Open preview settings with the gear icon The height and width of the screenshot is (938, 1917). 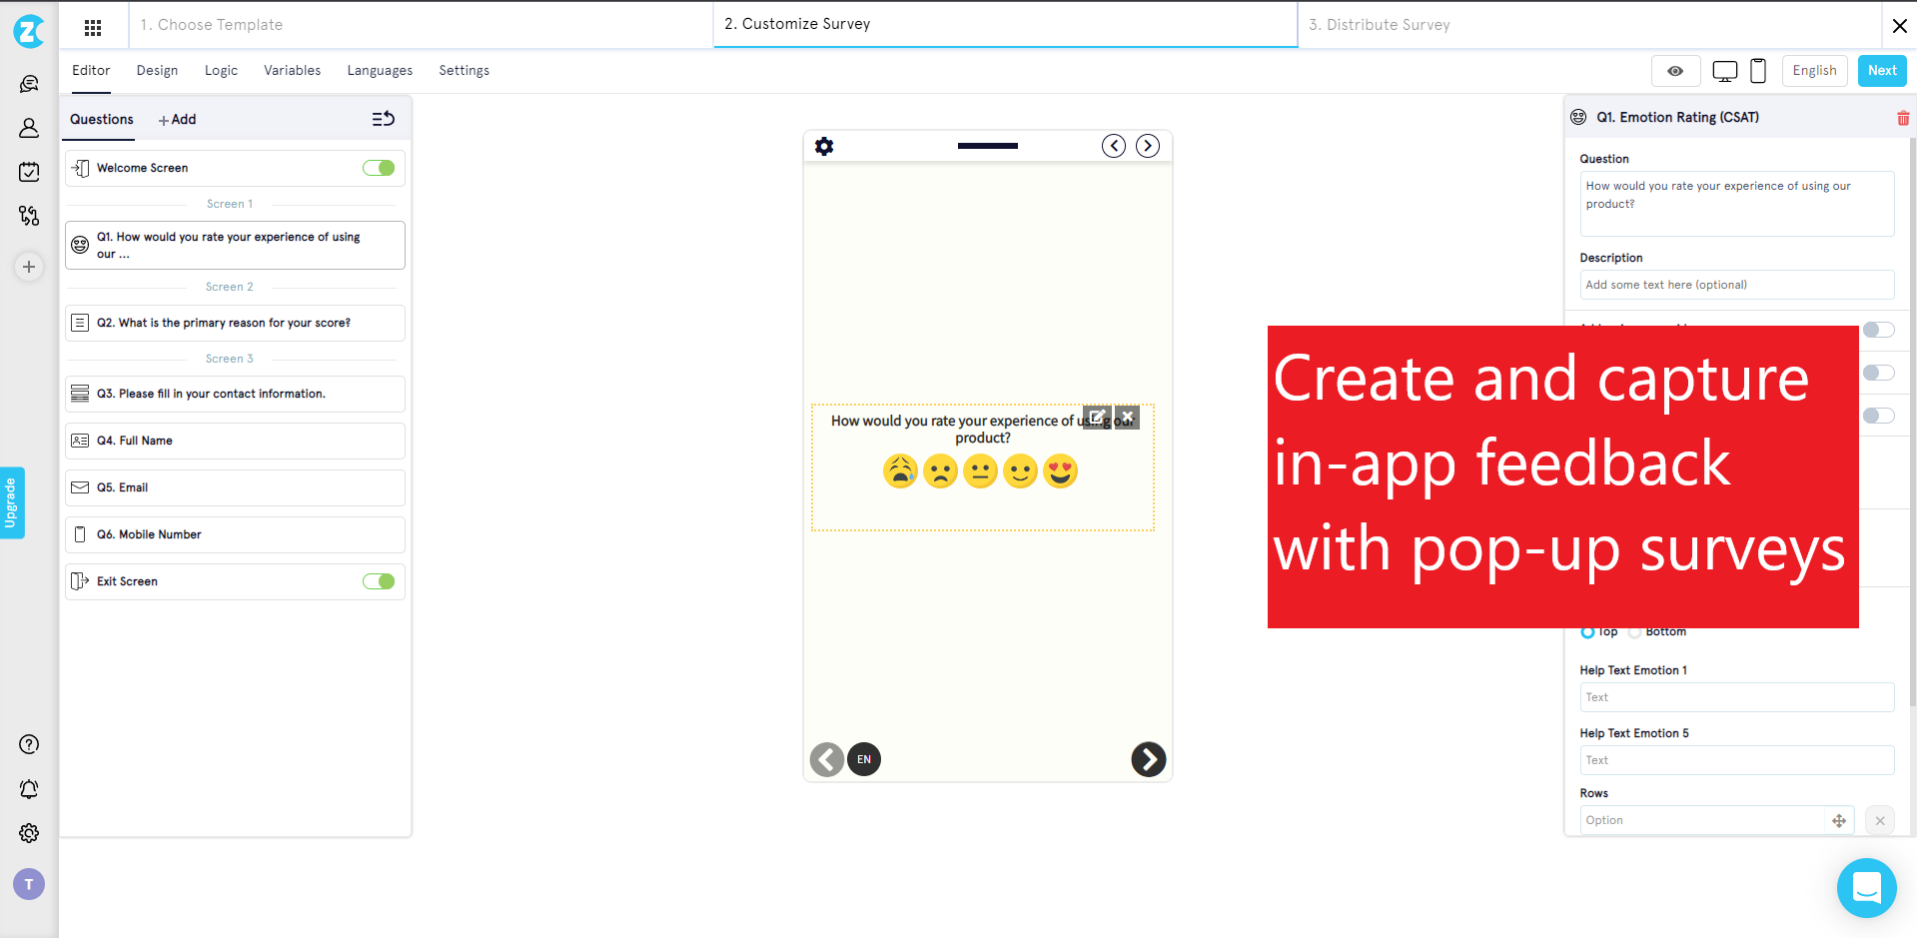click(x=824, y=146)
